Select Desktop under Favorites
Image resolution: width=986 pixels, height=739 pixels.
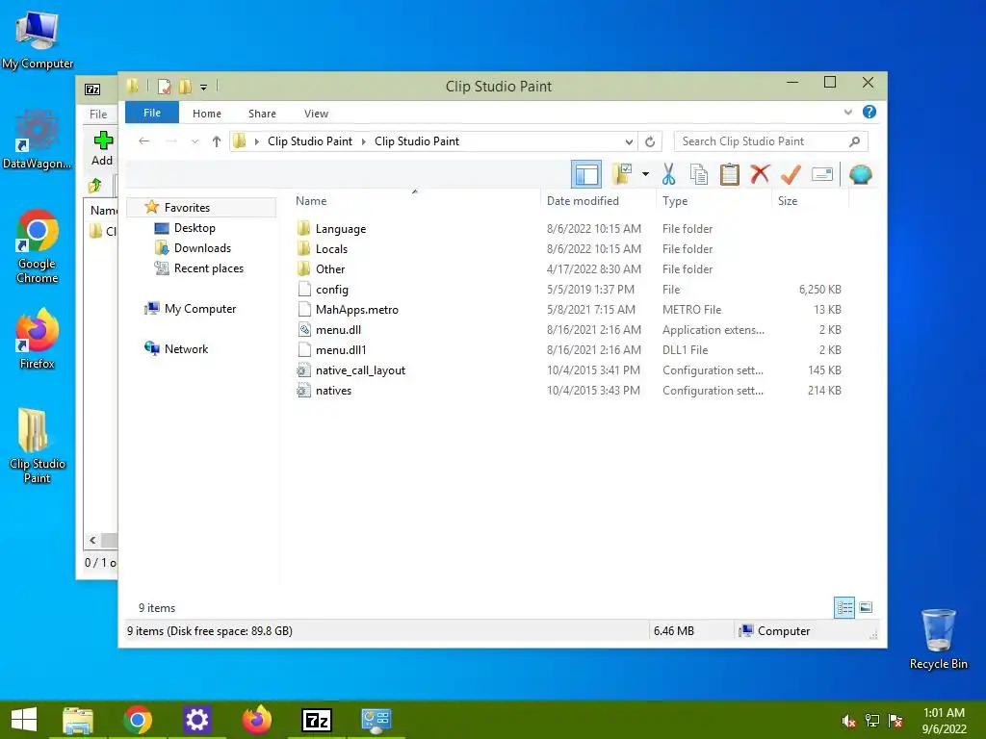[195, 228]
